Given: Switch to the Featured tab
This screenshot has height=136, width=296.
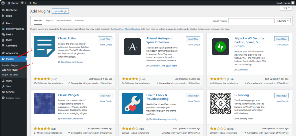Looking at the screenshot, I should click(38, 21).
